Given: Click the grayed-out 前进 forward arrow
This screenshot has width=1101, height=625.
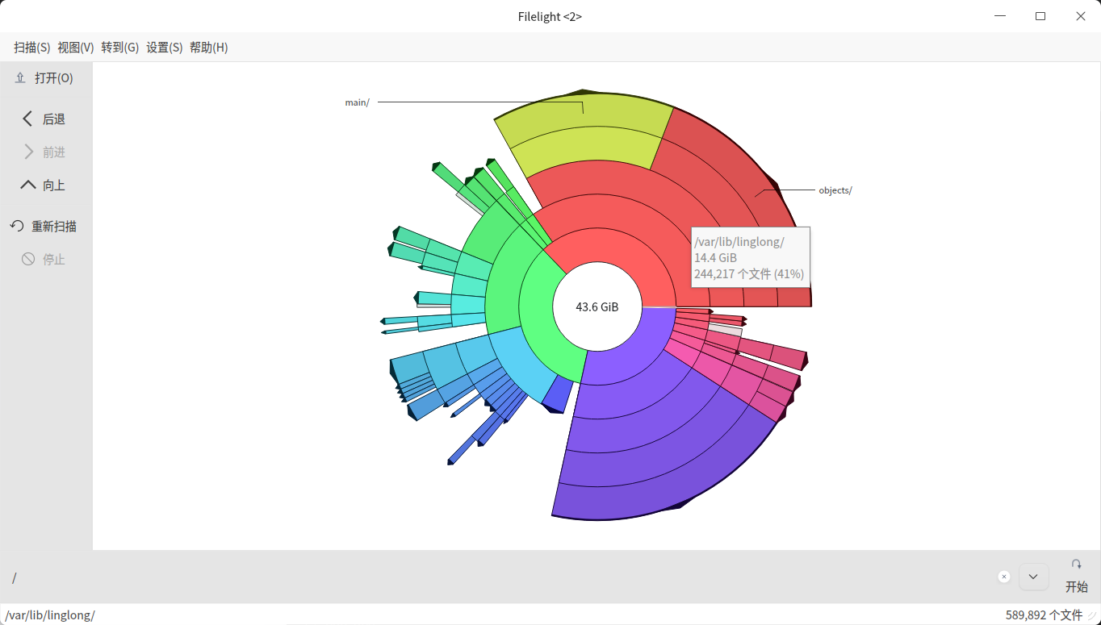Looking at the screenshot, I should pyautogui.click(x=28, y=152).
